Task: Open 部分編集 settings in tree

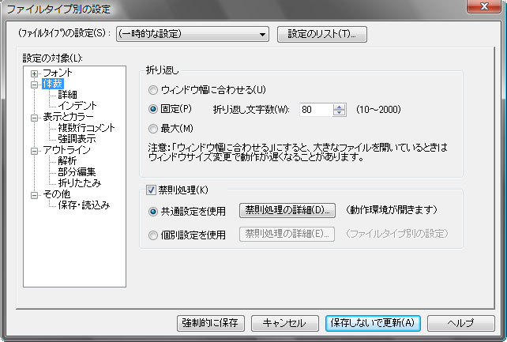Action: [77, 172]
